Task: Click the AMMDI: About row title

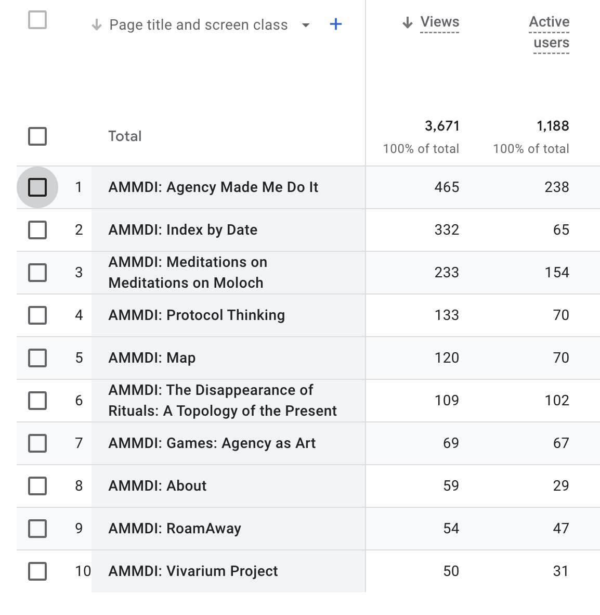Action: pyautogui.click(x=157, y=485)
